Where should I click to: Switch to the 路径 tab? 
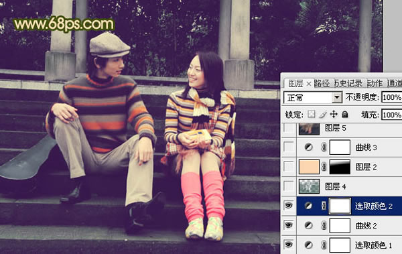click(x=322, y=83)
